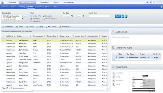
Task: Open the Header Data link
Action: click(x=119, y=73)
